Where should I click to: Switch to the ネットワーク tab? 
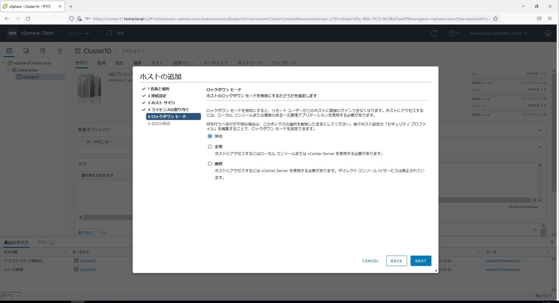pos(250,63)
